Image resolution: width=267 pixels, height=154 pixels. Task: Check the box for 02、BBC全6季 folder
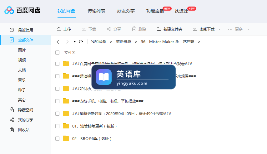[58, 138]
